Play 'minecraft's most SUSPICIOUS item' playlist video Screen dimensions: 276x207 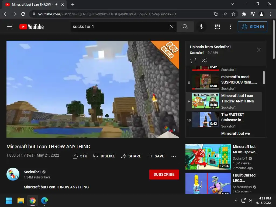[x=223, y=82]
